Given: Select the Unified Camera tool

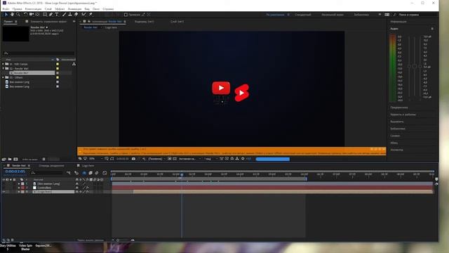Looking at the screenshot, I should click(x=31, y=14).
